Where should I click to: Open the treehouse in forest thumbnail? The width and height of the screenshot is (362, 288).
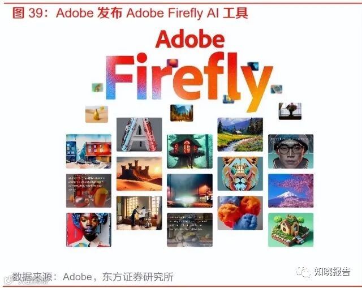tap(189, 151)
